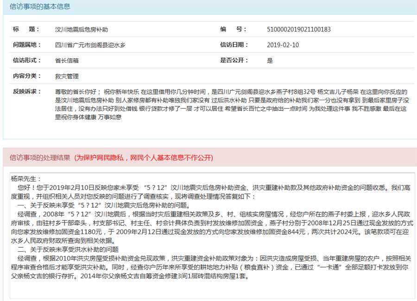Click the 信访事项的处理结果 section heading
The width and height of the screenshot is (417, 301).
pyautogui.click(x=40, y=158)
